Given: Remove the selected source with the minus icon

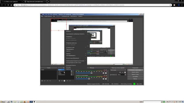Looking at the screenshot, I should 62,81.
